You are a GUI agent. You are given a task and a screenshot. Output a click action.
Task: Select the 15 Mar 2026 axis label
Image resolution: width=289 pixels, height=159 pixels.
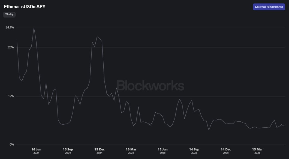coord(257,151)
